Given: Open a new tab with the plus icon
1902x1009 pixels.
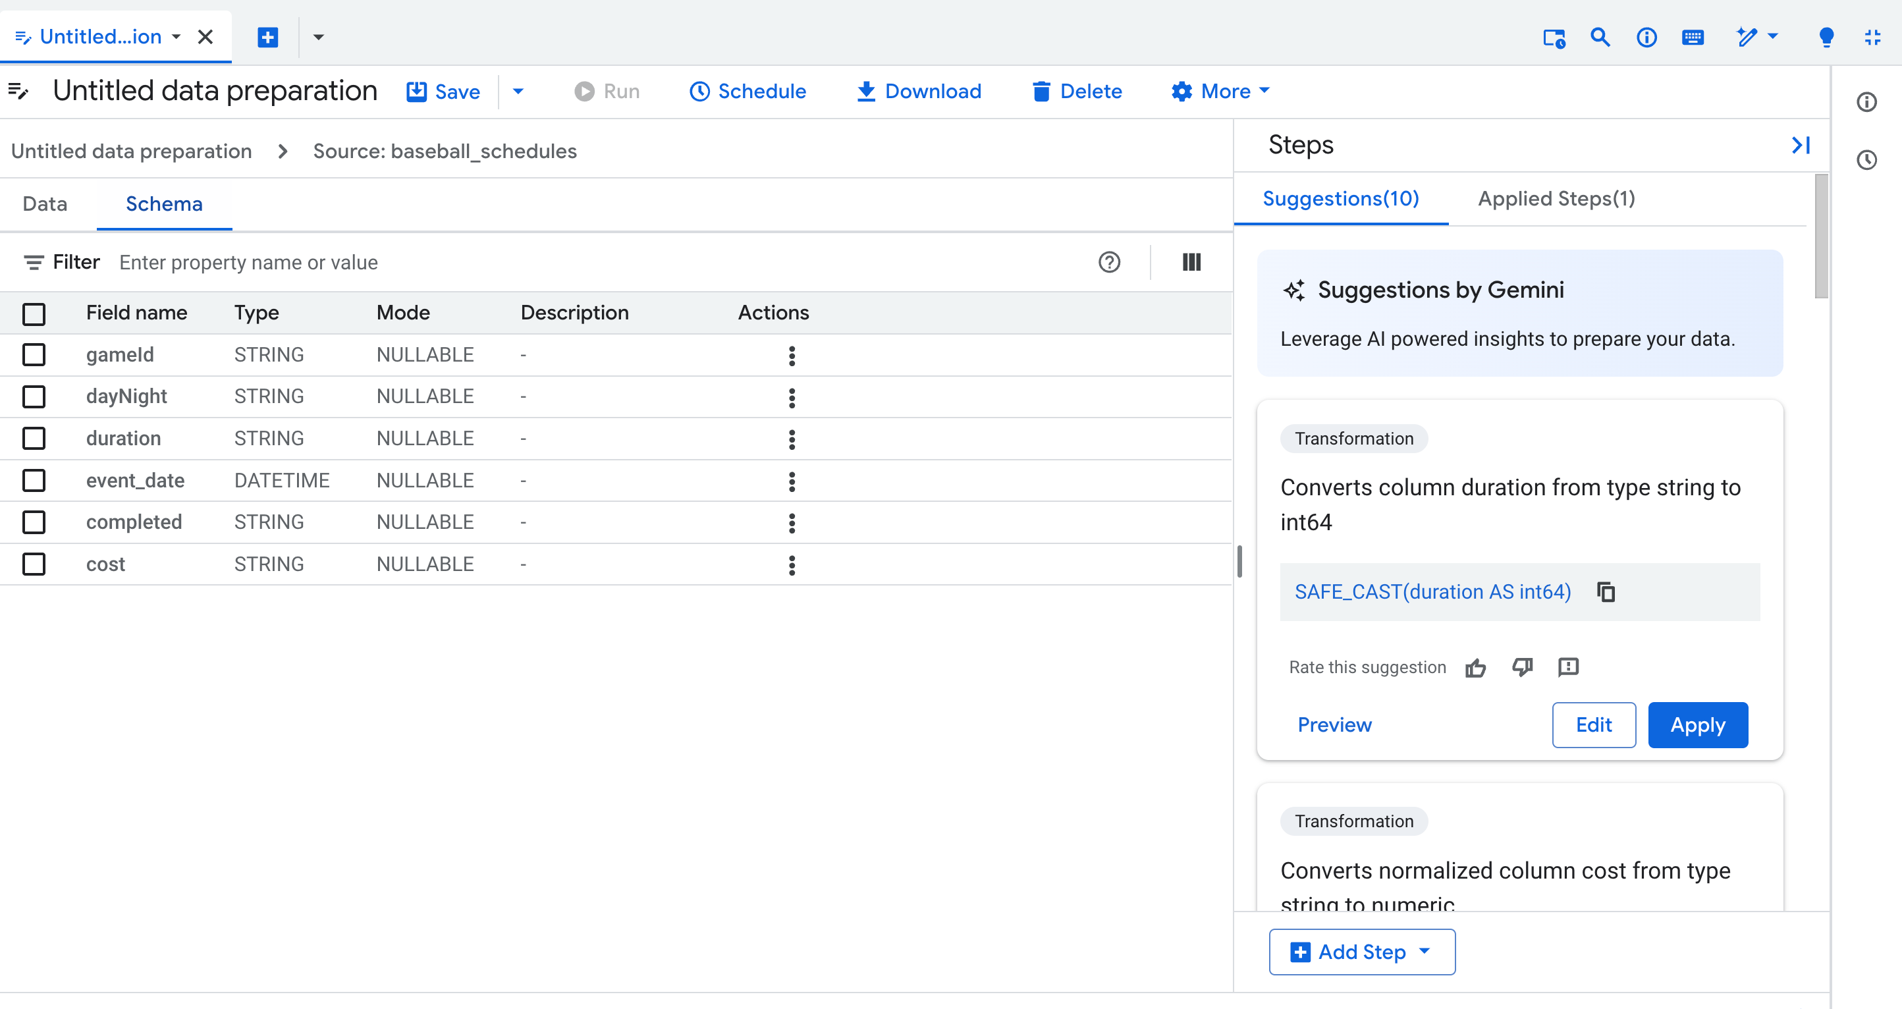Looking at the screenshot, I should click(267, 37).
